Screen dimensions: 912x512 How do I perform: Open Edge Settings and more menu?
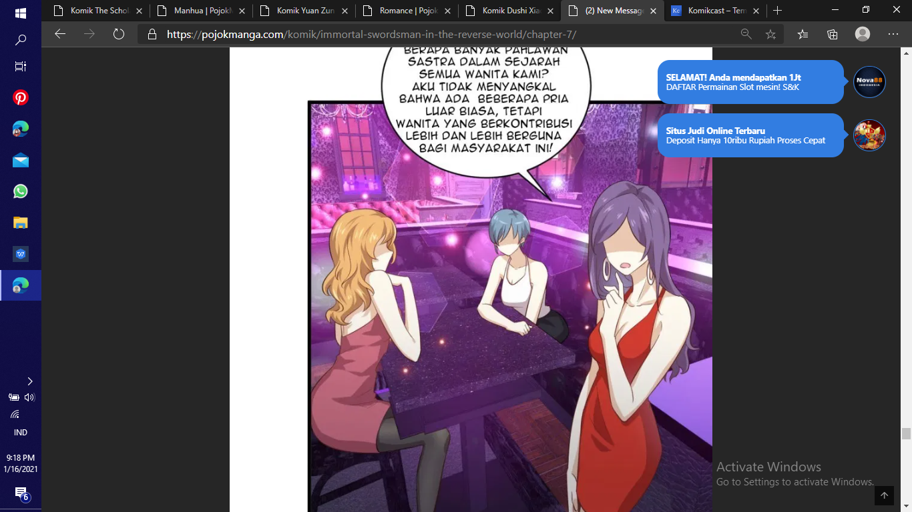tap(893, 34)
